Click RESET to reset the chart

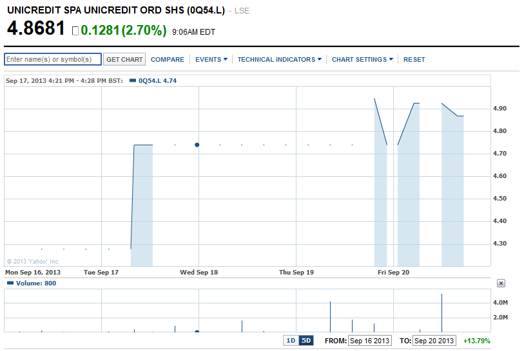pos(414,60)
